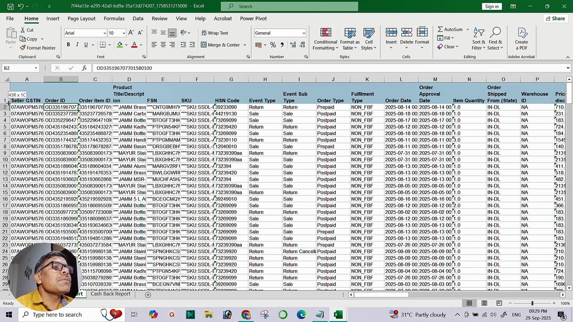Click the zoom slider handle
Viewport: 573px width, 322px height.
pos(532,303)
